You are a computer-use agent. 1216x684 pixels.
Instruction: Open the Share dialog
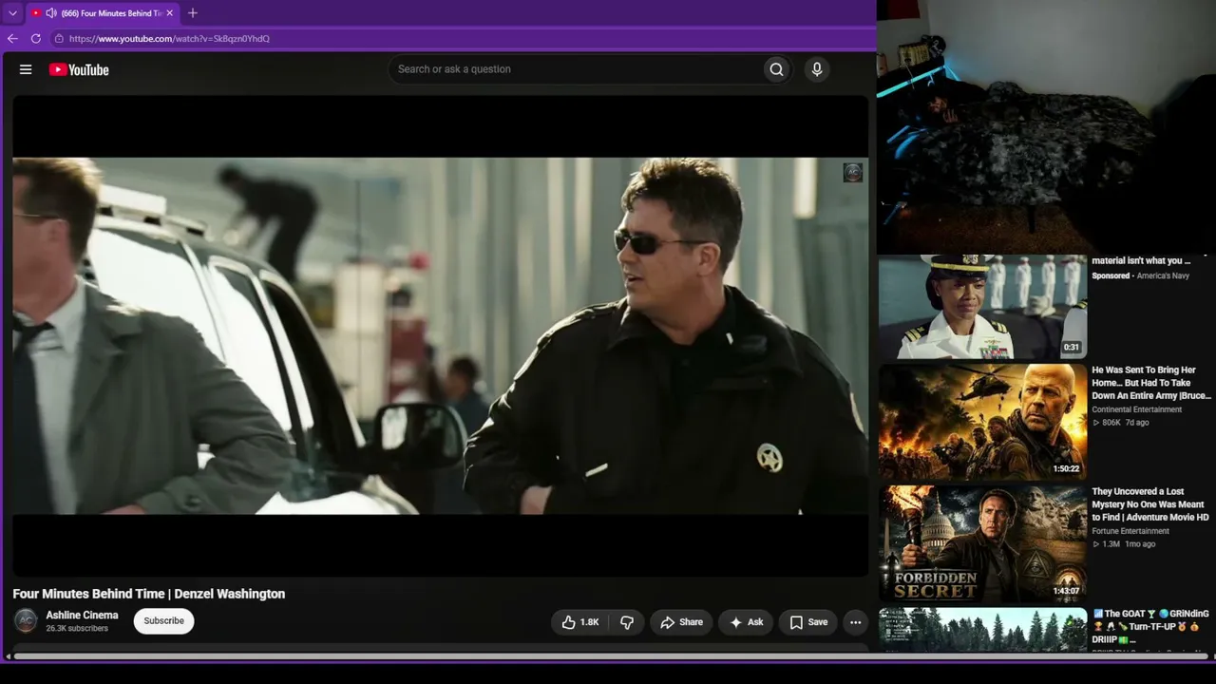(681, 622)
